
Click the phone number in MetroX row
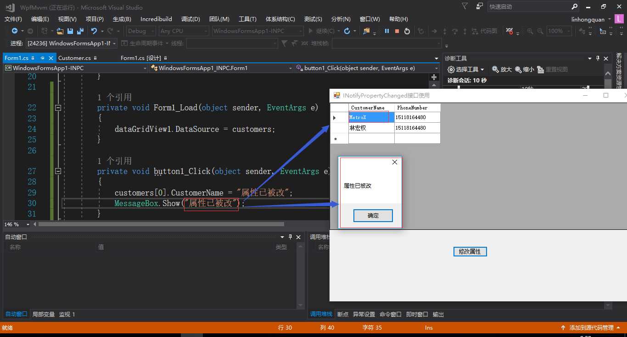coord(417,117)
